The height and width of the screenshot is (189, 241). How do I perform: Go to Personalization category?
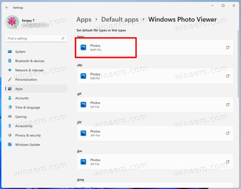36,80
